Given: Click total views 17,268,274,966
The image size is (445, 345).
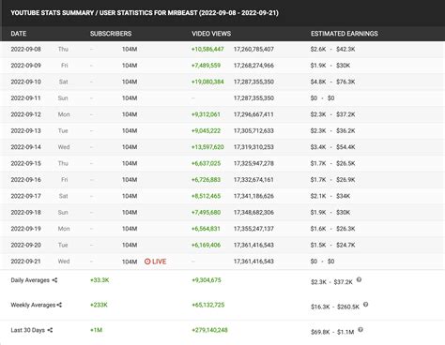Looking at the screenshot, I should tap(253, 66).
